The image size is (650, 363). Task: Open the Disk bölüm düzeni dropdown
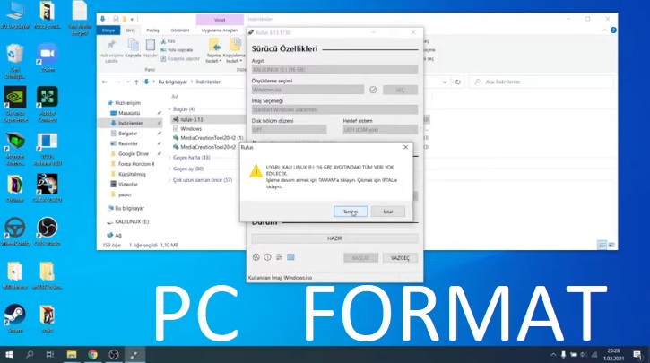289,130
